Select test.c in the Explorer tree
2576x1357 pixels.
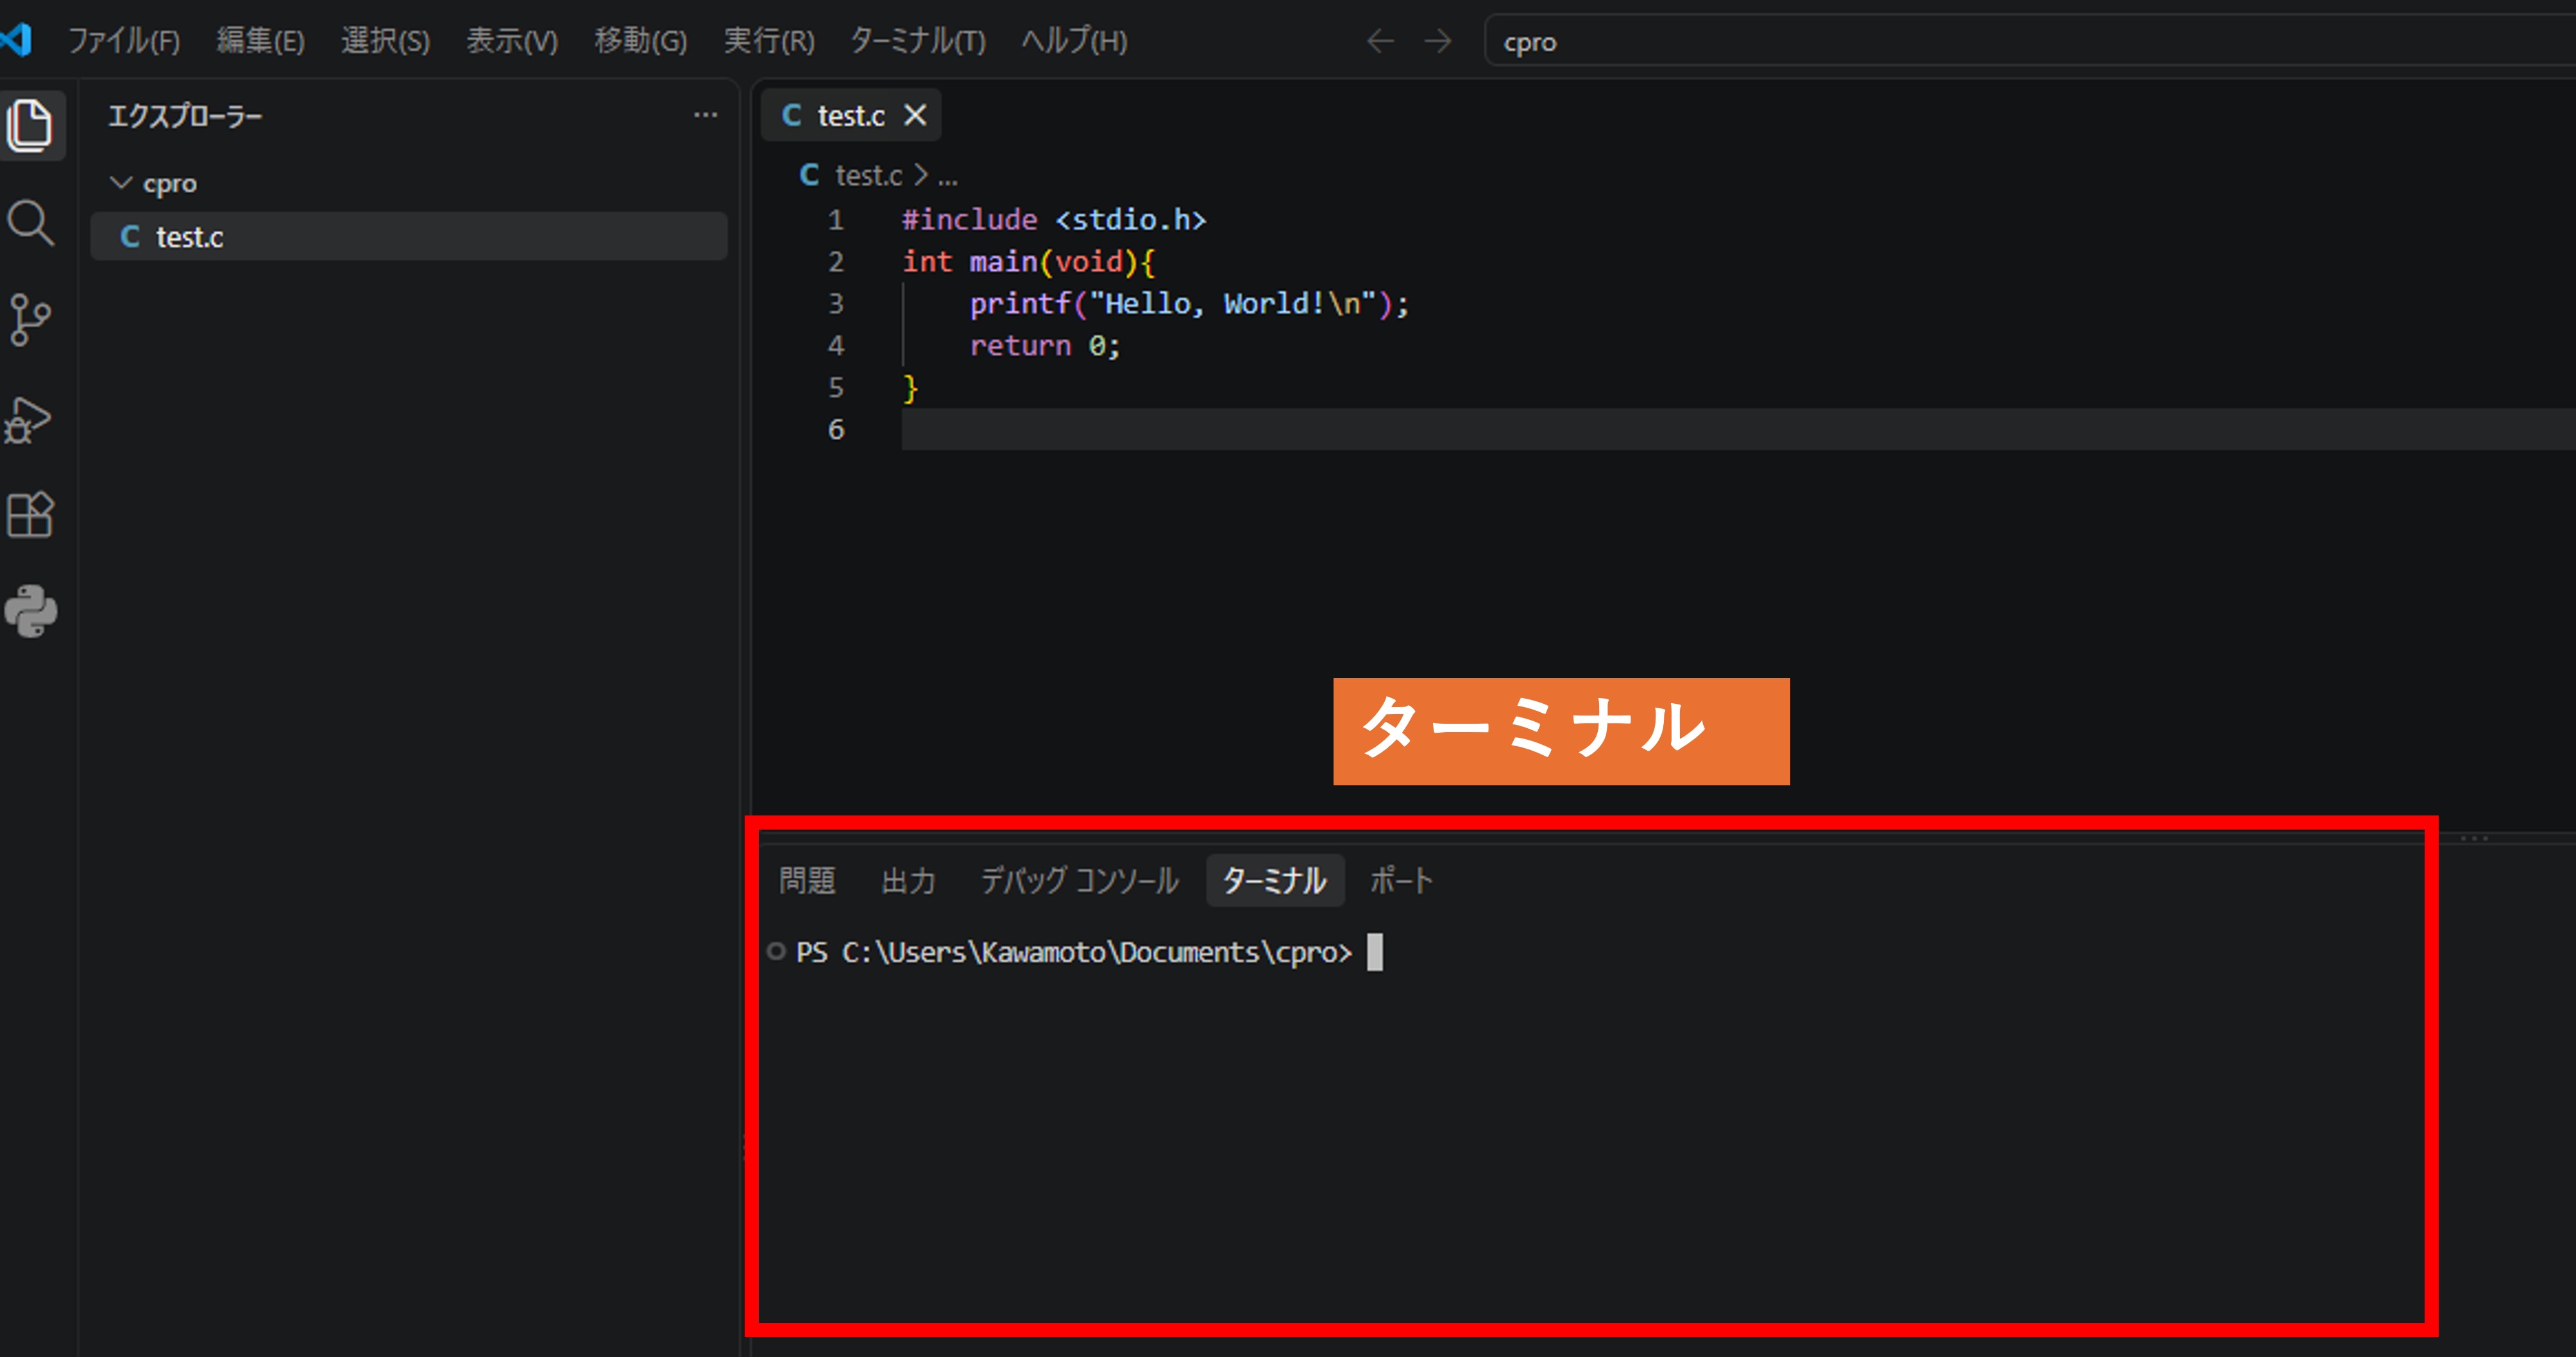point(408,237)
